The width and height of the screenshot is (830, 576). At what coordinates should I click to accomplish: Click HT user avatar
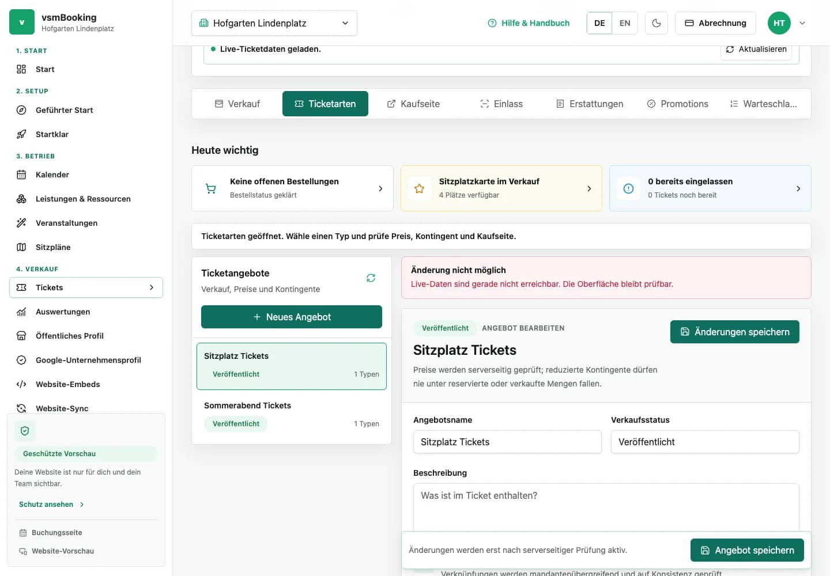[x=779, y=23]
